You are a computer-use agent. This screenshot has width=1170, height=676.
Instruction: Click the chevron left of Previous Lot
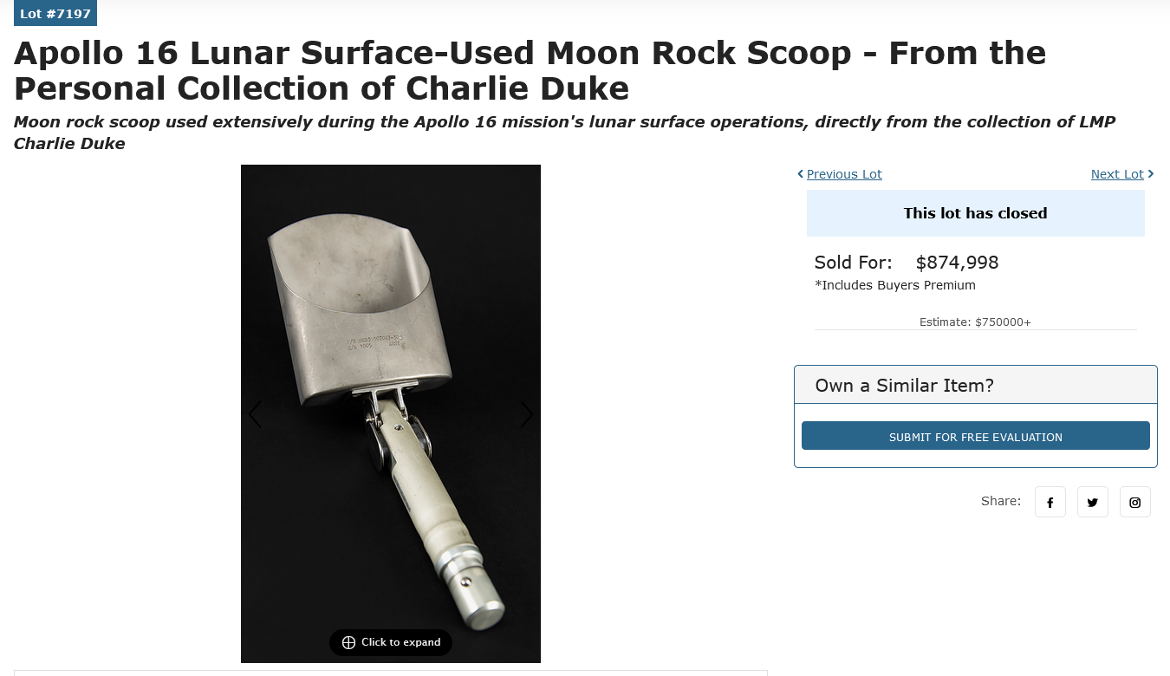pos(801,174)
